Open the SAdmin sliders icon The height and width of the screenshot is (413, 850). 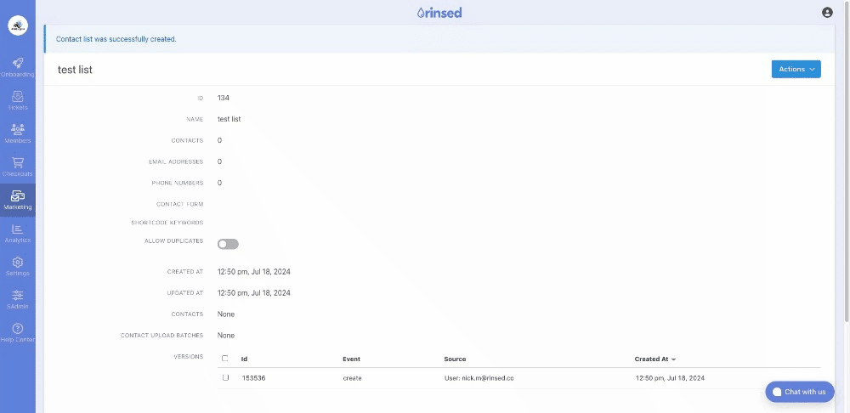pos(17,296)
